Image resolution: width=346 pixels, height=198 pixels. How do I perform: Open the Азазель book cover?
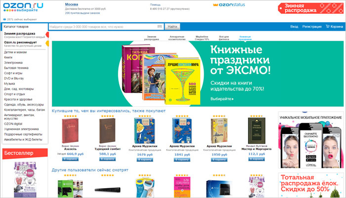[70, 131]
